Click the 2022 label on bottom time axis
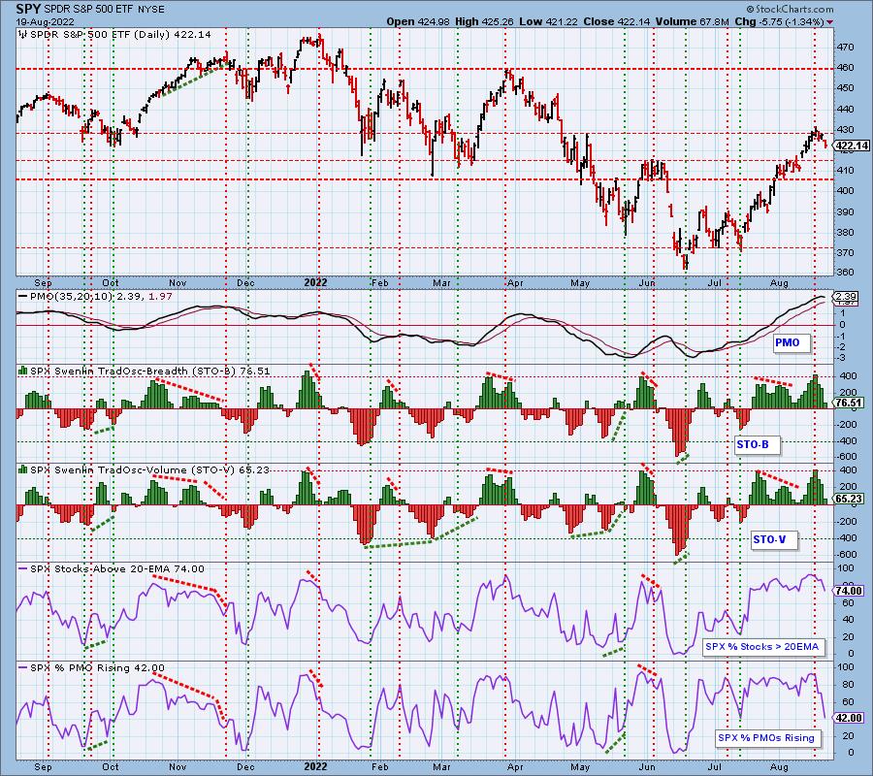873x776 pixels. pos(315,766)
